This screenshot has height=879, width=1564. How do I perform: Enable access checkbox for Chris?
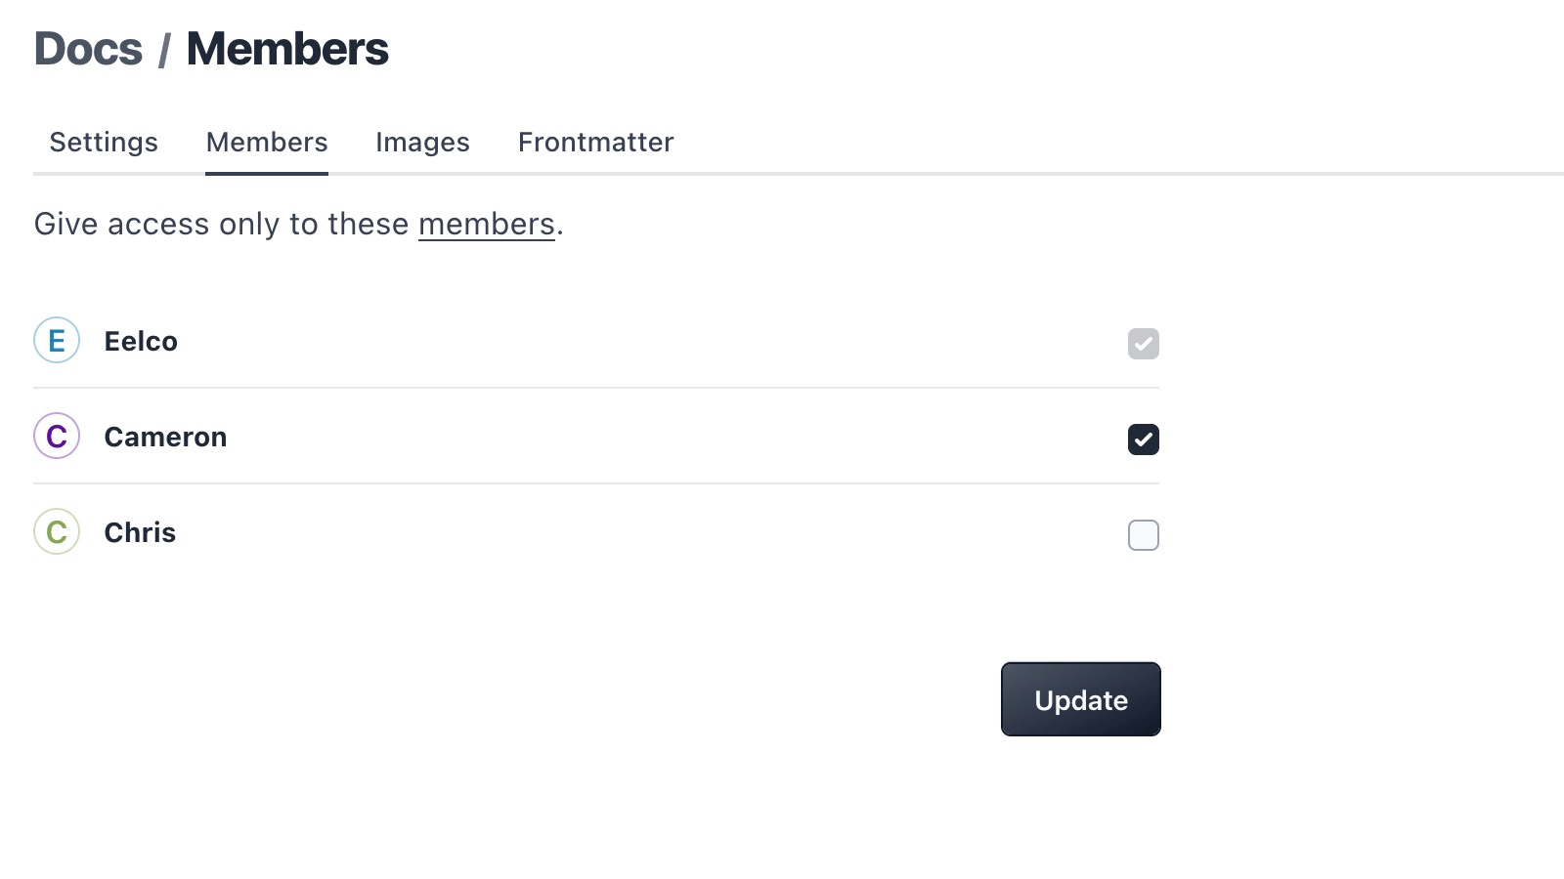tap(1143, 535)
